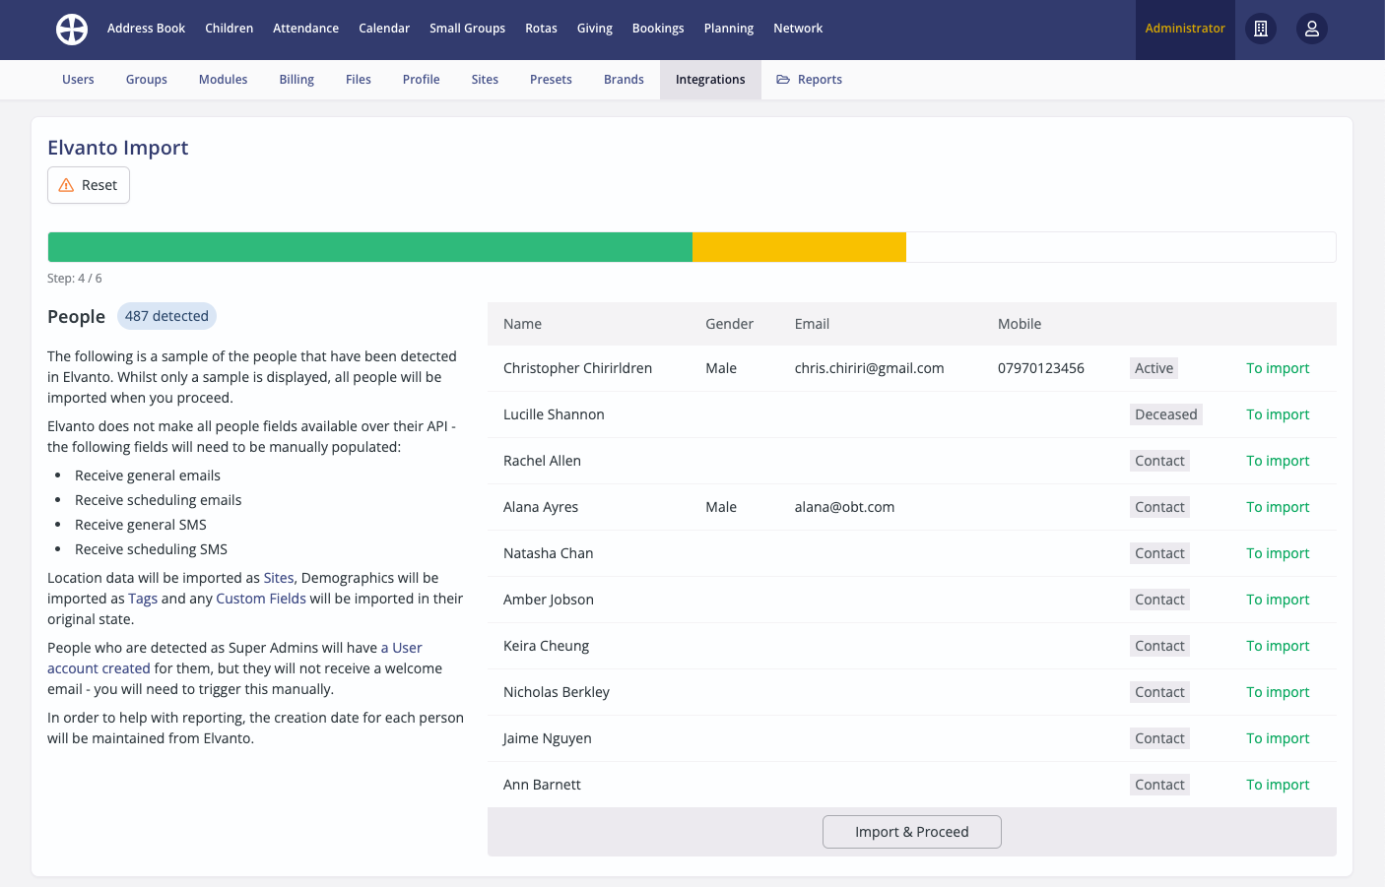Click the Name column header
1385x887 pixels.
click(x=522, y=324)
